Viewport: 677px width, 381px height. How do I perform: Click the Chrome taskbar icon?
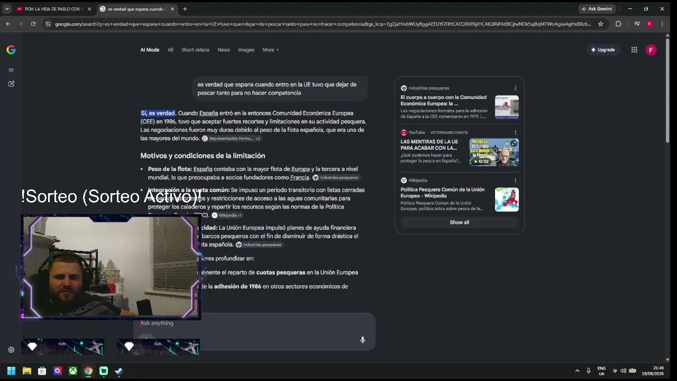tap(88, 371)
